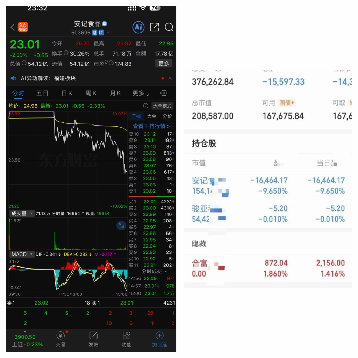
Task: Open 更多 stock details button
Action: (x=164, y=64)
